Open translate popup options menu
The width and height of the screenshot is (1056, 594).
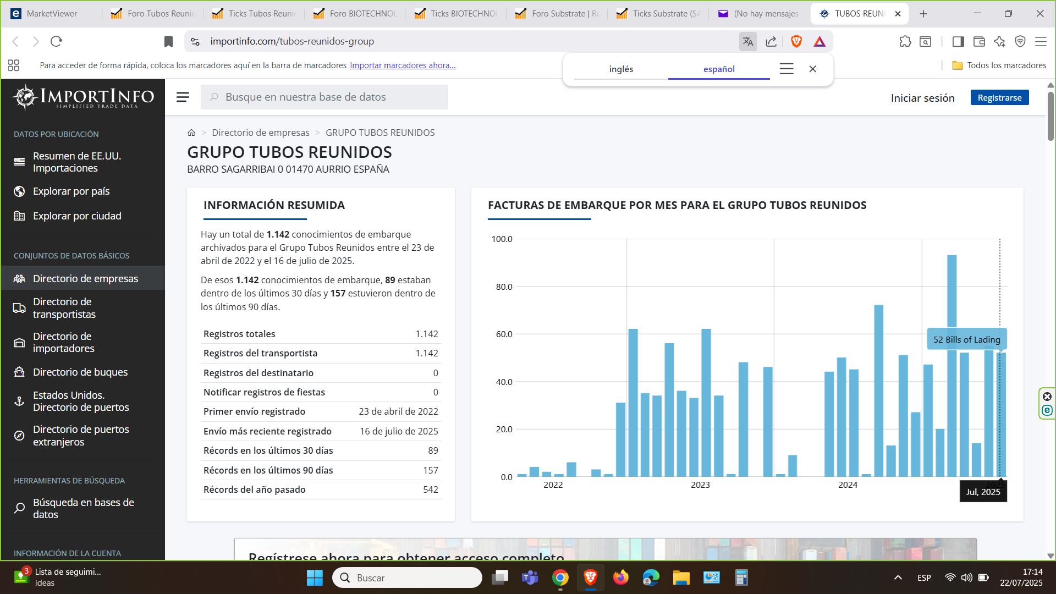tap(787, 69)
